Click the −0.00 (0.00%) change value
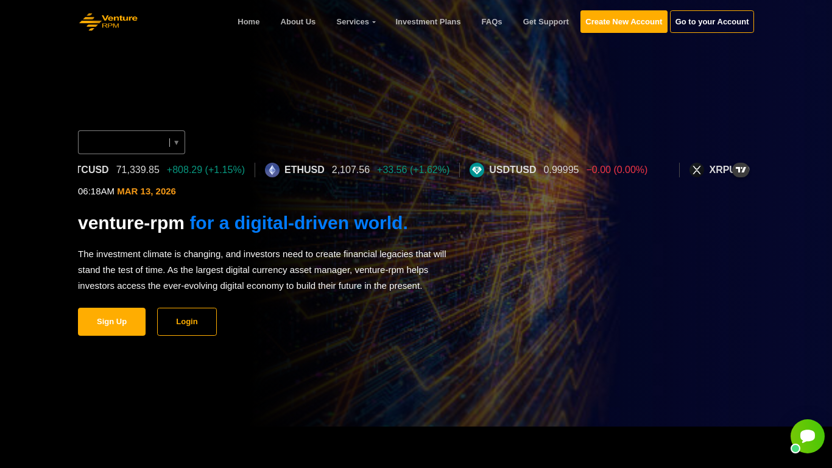 pyautogui.click(x=617, y=170)
